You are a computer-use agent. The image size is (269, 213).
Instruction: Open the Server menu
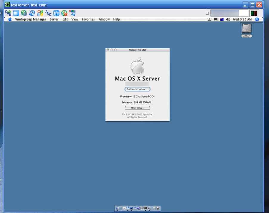54,19
